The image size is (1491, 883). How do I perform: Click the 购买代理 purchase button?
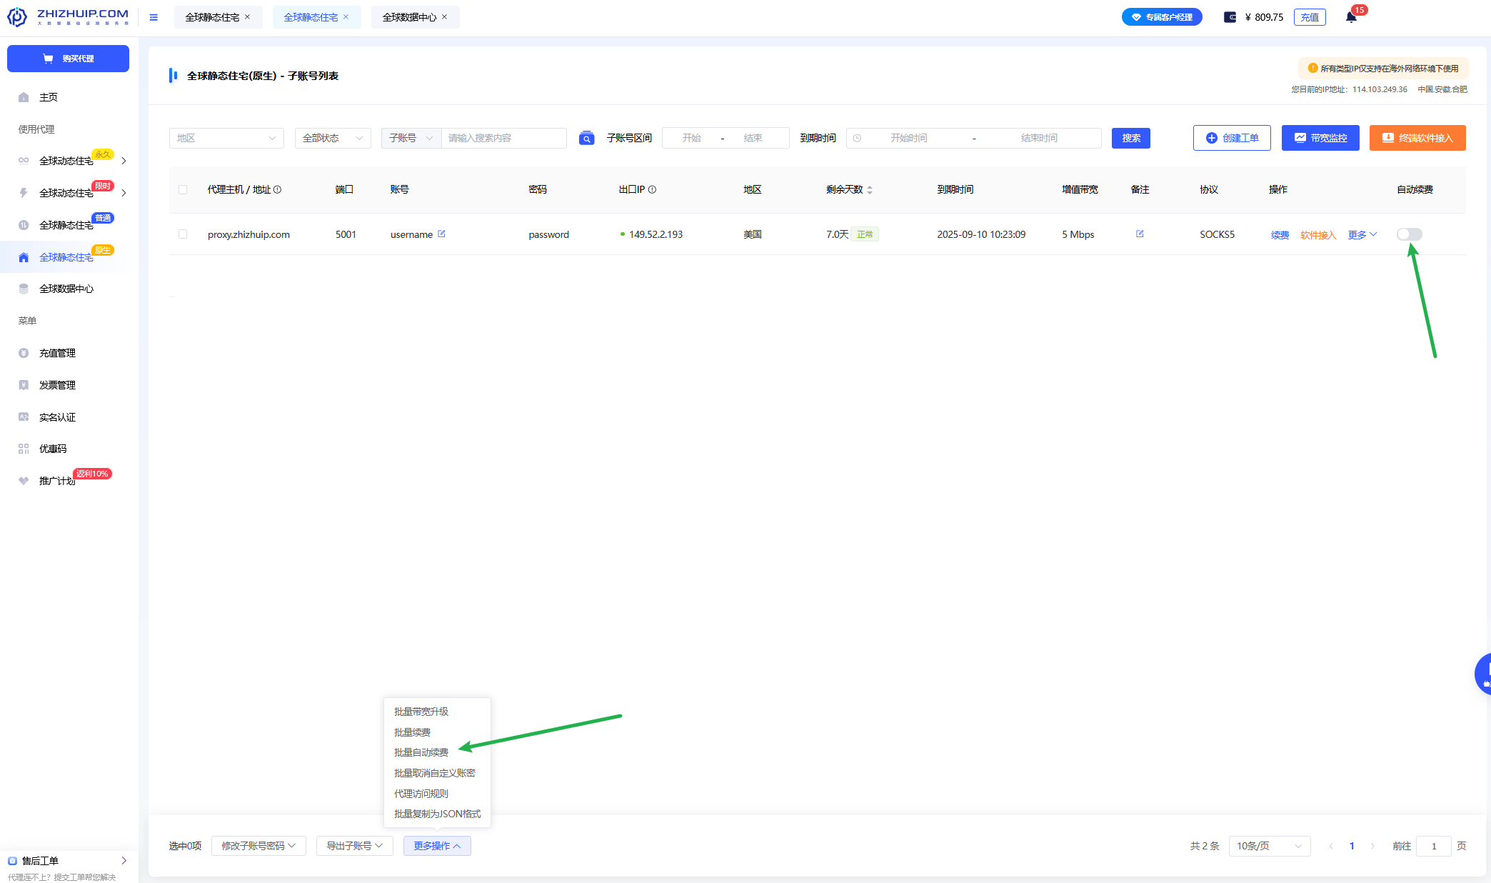(x=69, y=59)
